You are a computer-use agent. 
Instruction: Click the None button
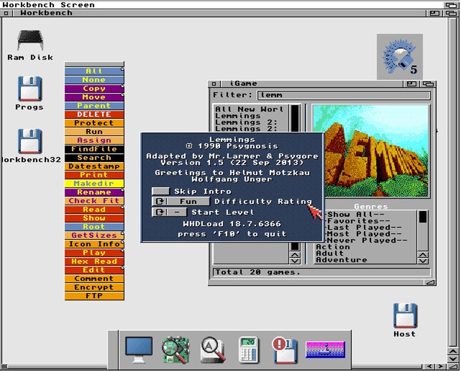pos(94,80)
